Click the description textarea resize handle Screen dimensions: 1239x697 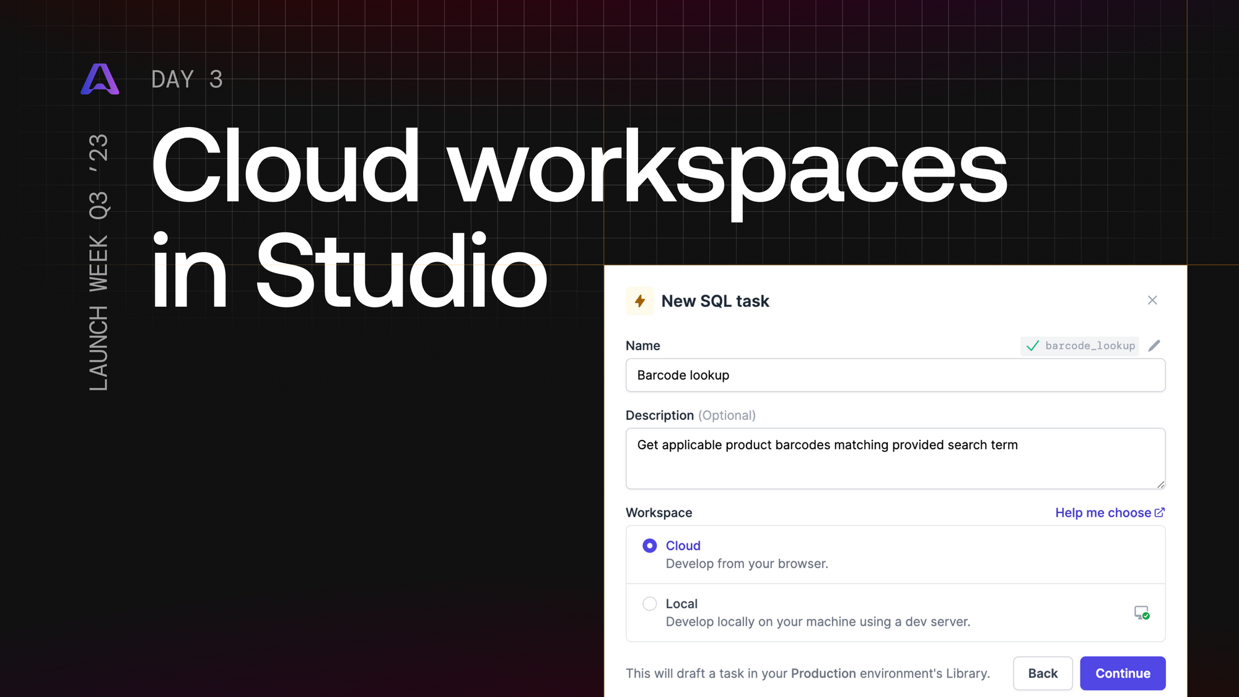tap(1160, 484)
